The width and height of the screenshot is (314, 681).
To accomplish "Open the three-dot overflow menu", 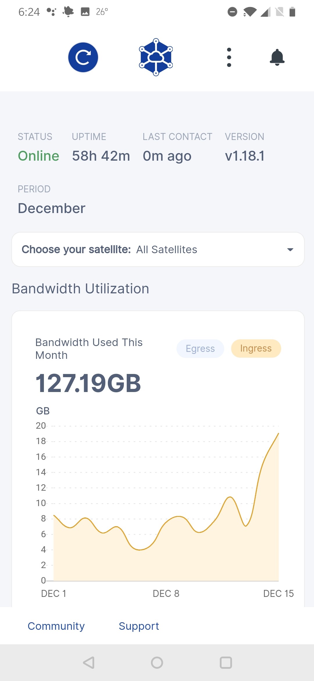I will point(229,57).
